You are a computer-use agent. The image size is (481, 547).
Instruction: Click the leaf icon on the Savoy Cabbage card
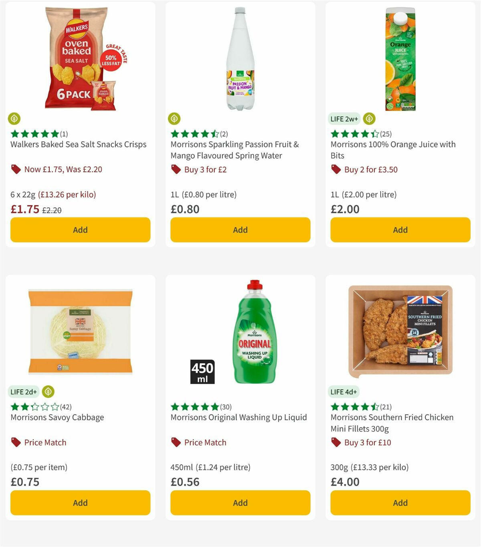tap(49, 392)
